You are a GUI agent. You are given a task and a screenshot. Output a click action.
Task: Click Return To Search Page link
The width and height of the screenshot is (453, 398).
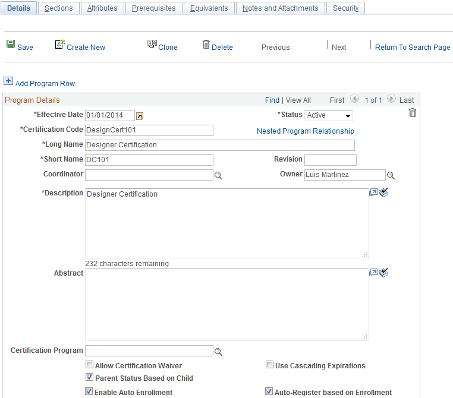click(413, 48)
